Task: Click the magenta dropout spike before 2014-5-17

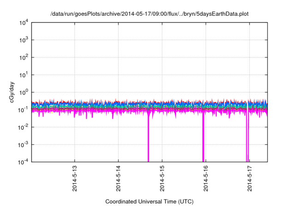Action: (248, 137)
